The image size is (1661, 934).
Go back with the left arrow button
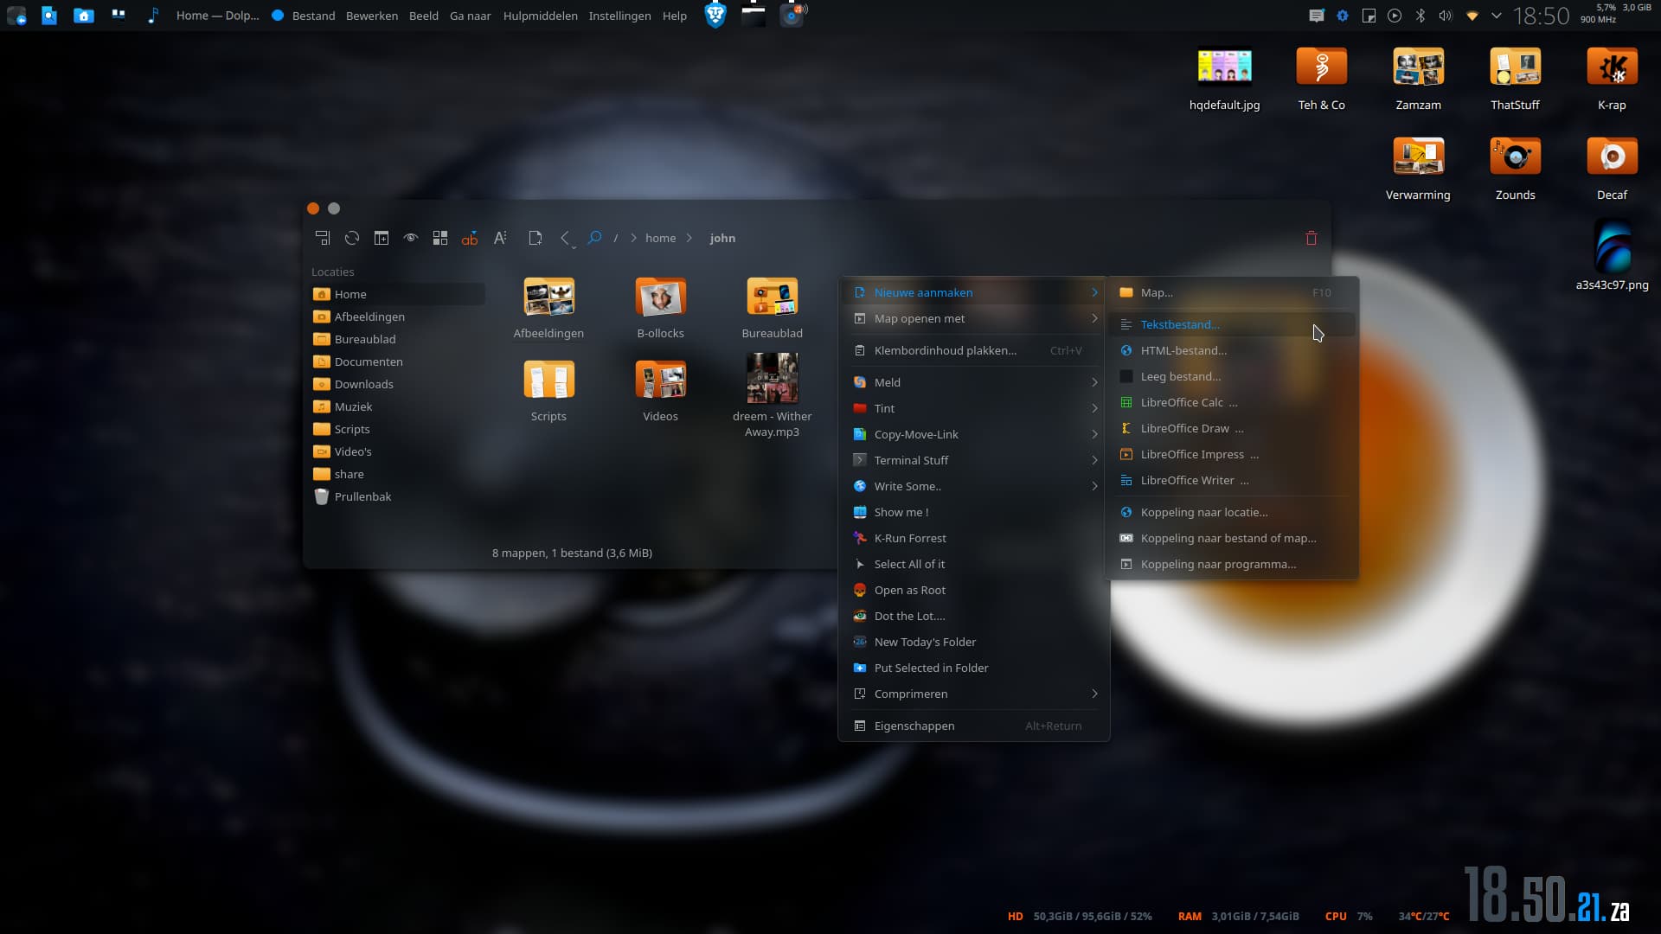(565, 238)
